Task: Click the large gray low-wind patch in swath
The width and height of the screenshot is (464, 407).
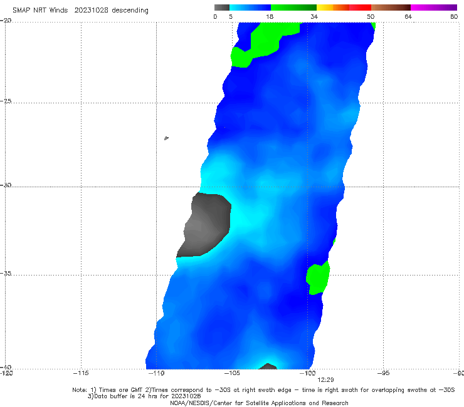Action: click(206, 225)
